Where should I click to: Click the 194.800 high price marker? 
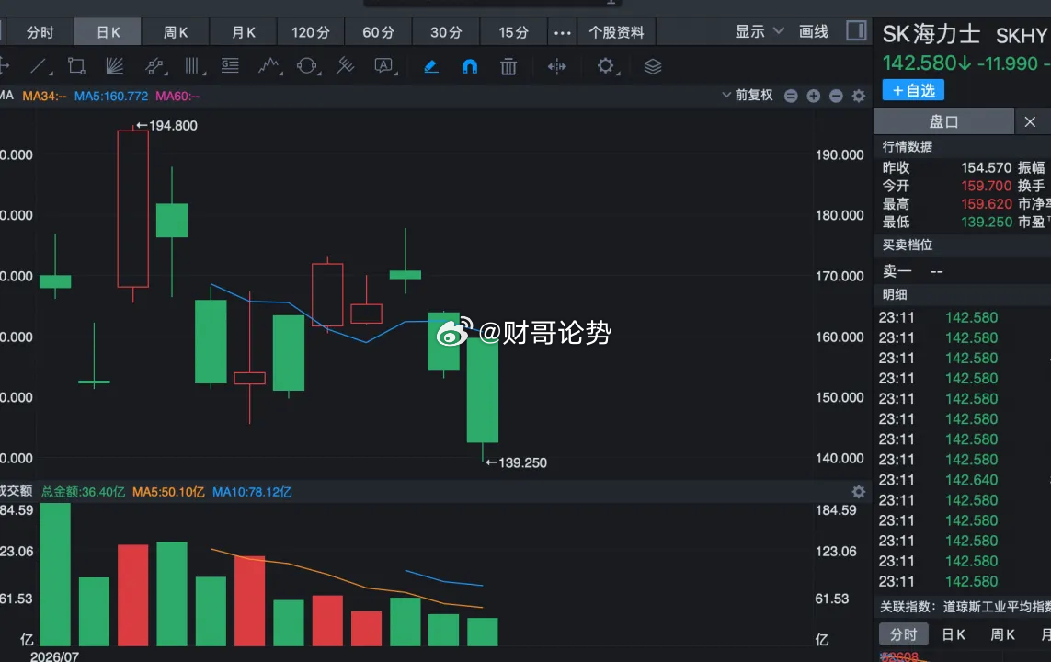click(x=167, y=125)
